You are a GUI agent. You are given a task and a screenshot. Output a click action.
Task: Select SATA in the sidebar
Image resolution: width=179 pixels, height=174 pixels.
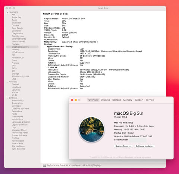click(14, 68)
